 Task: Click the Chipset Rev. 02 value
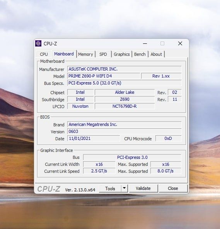174,92
